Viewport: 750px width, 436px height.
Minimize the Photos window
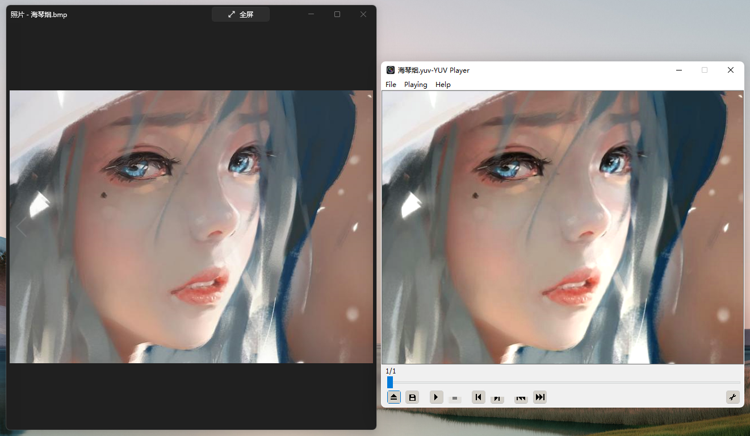(x=311, y=14)
